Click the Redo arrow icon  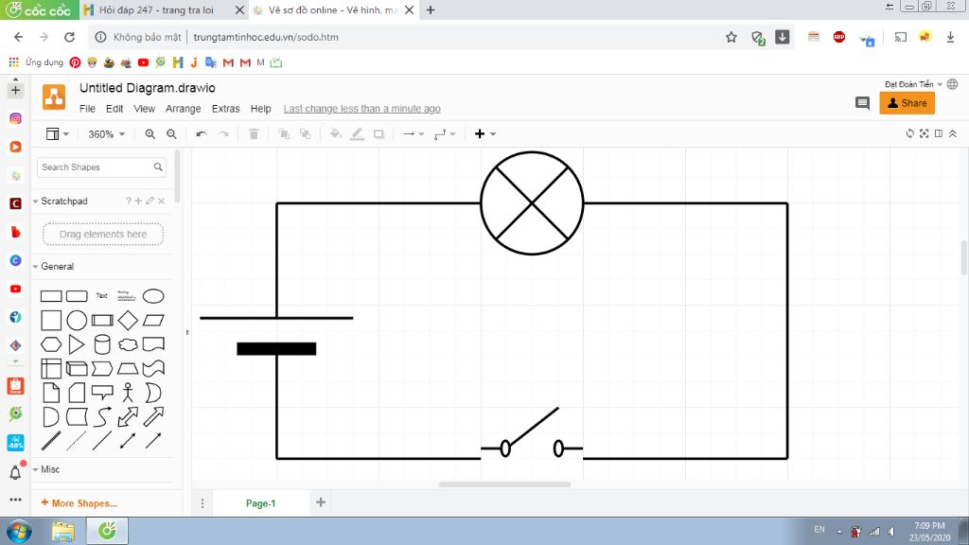223,134
